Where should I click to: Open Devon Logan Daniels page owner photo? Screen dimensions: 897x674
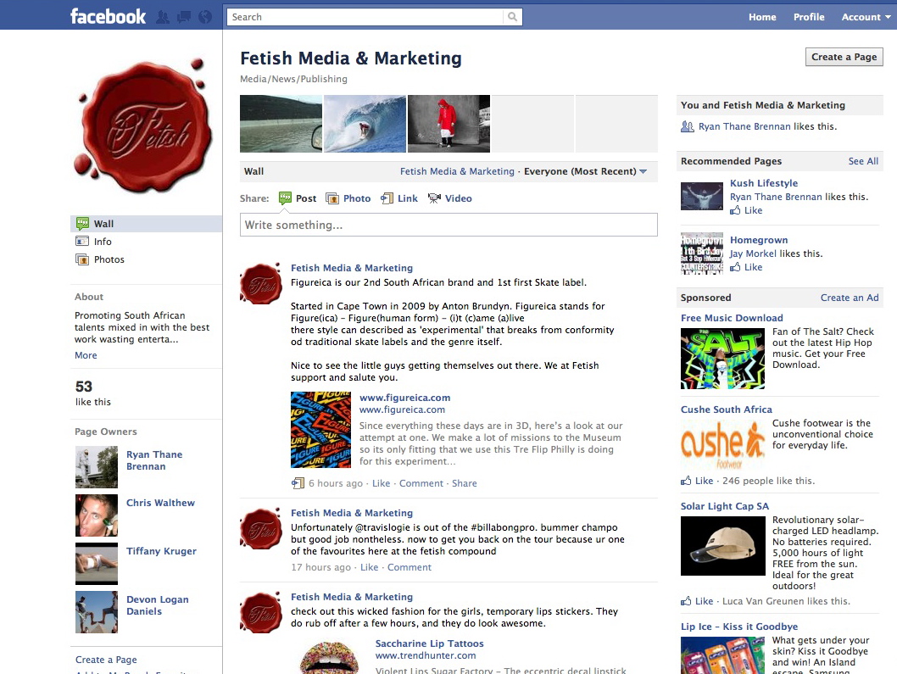point(97,612)
